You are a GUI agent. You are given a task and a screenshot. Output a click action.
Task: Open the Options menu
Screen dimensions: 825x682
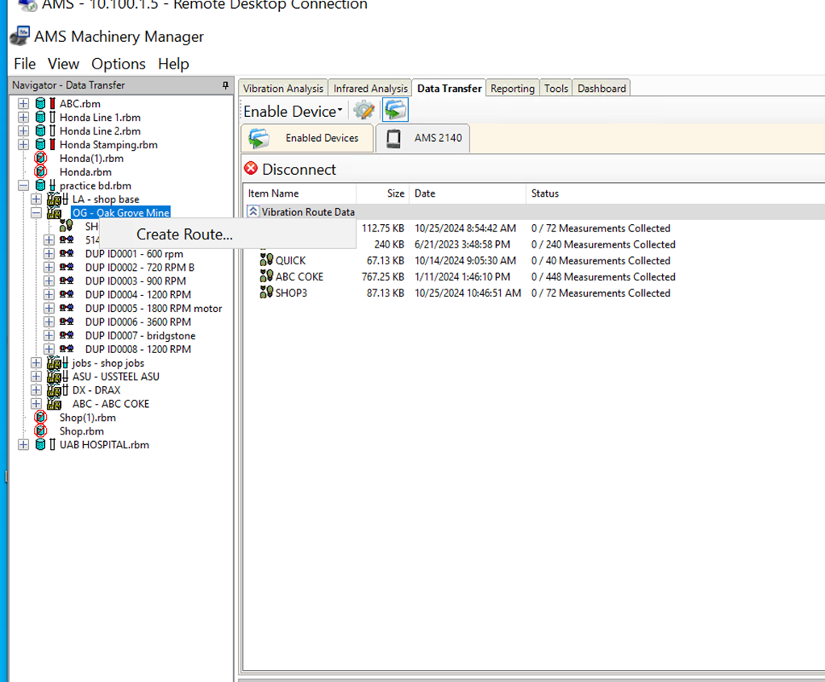118,64
